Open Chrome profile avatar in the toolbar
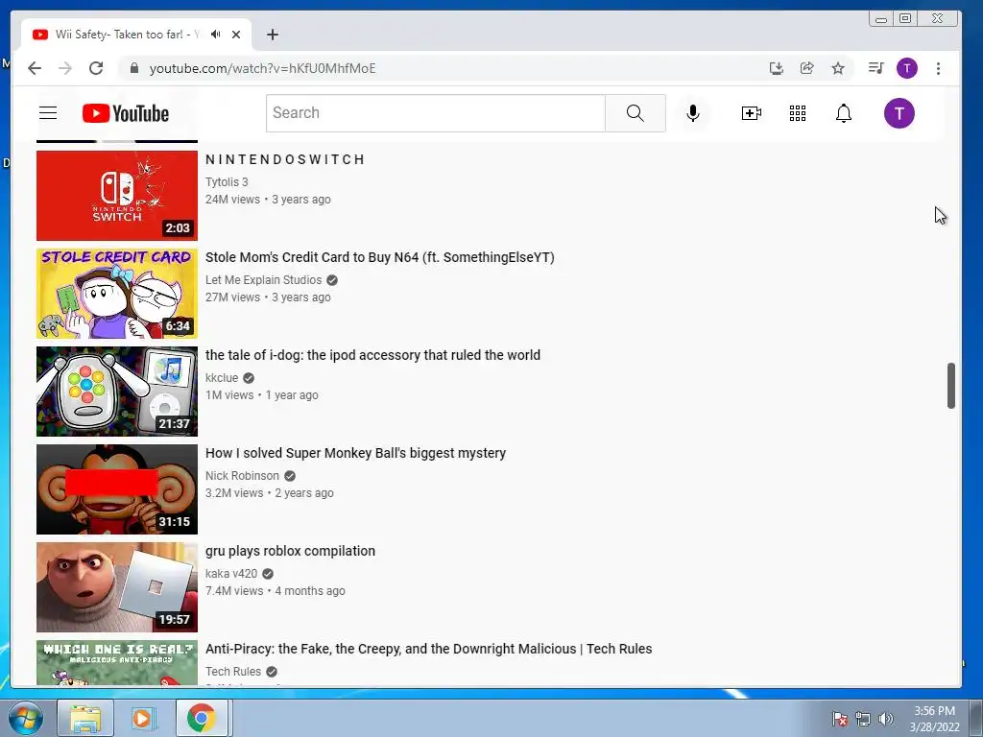 tap(906, 68)
